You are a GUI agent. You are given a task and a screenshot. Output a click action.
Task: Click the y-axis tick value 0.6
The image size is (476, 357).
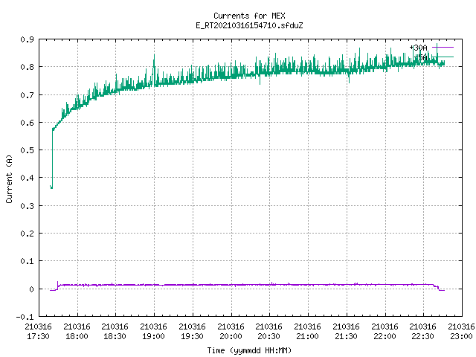click(28, 123)
